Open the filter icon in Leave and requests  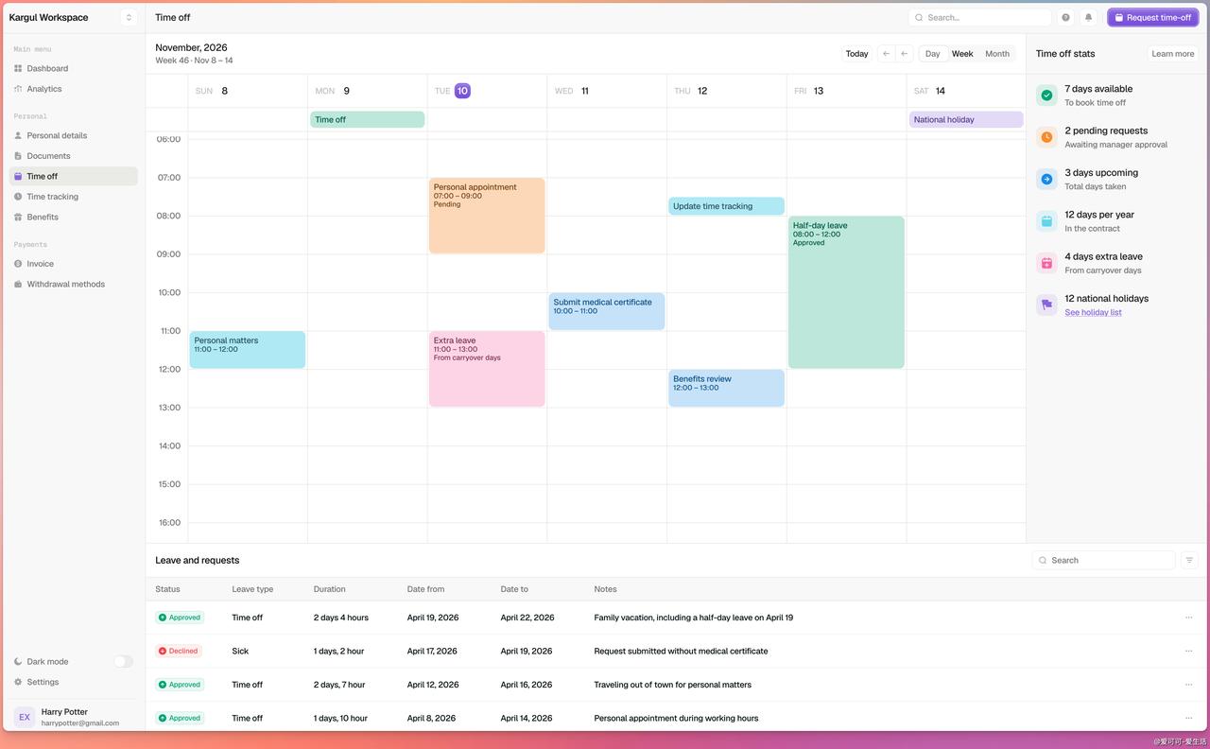[x=1189, y=561]
